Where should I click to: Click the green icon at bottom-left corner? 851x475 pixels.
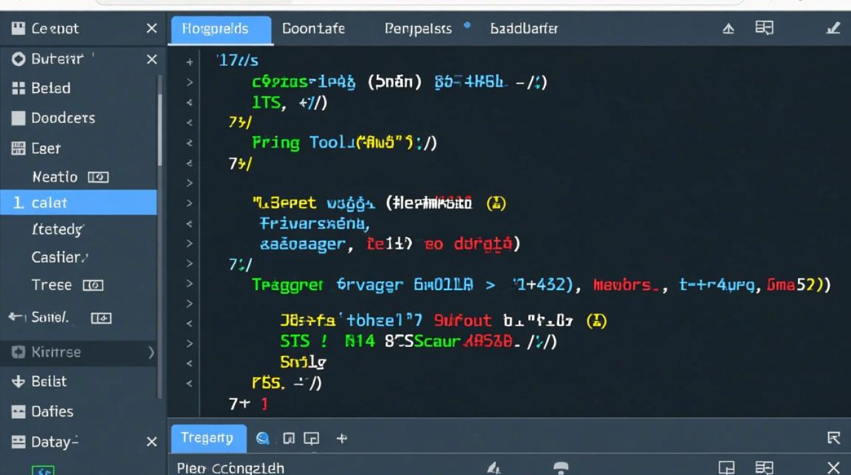[x=43, y=471]
